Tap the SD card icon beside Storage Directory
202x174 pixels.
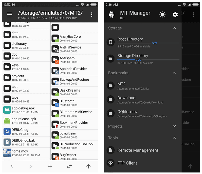tap(111, 59)
